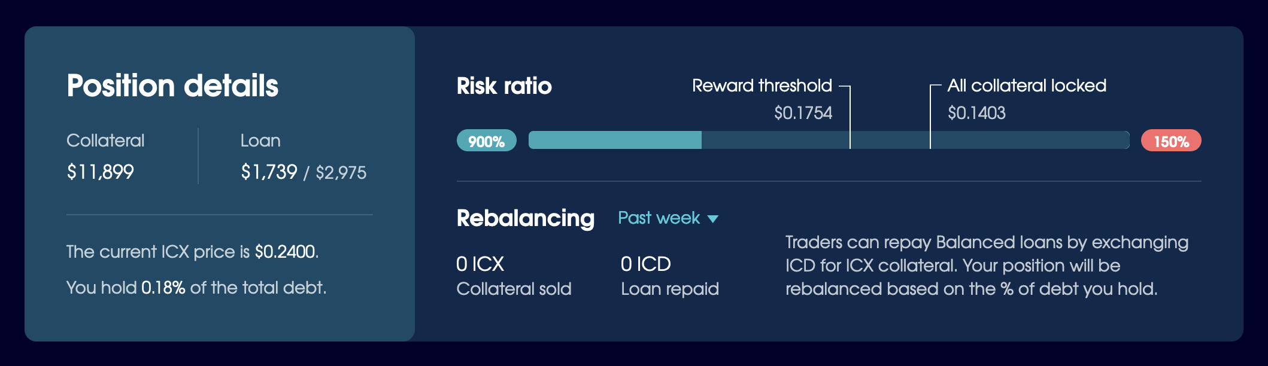Select the $1,739 loan value
This screenshot has height=366, width=1268.
click(269, 172)
